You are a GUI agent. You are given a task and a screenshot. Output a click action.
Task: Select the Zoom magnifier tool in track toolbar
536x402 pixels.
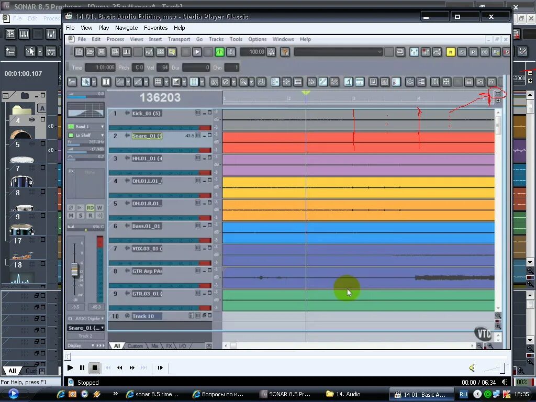[243, 82]
